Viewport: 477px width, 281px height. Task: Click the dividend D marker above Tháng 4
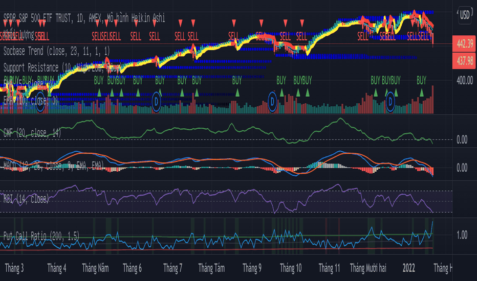coord(41,101)
